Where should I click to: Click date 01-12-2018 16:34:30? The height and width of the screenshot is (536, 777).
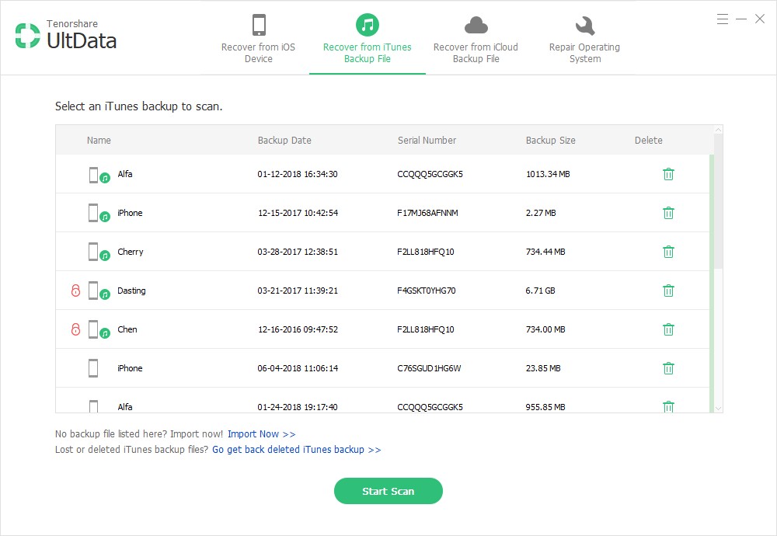298,174
